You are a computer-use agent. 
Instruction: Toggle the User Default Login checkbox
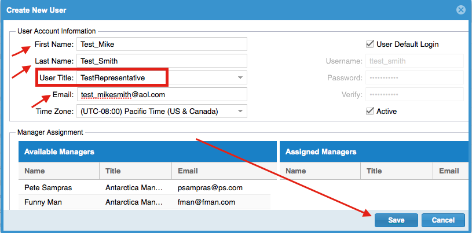pyautogui.click(x=369, y=44)
